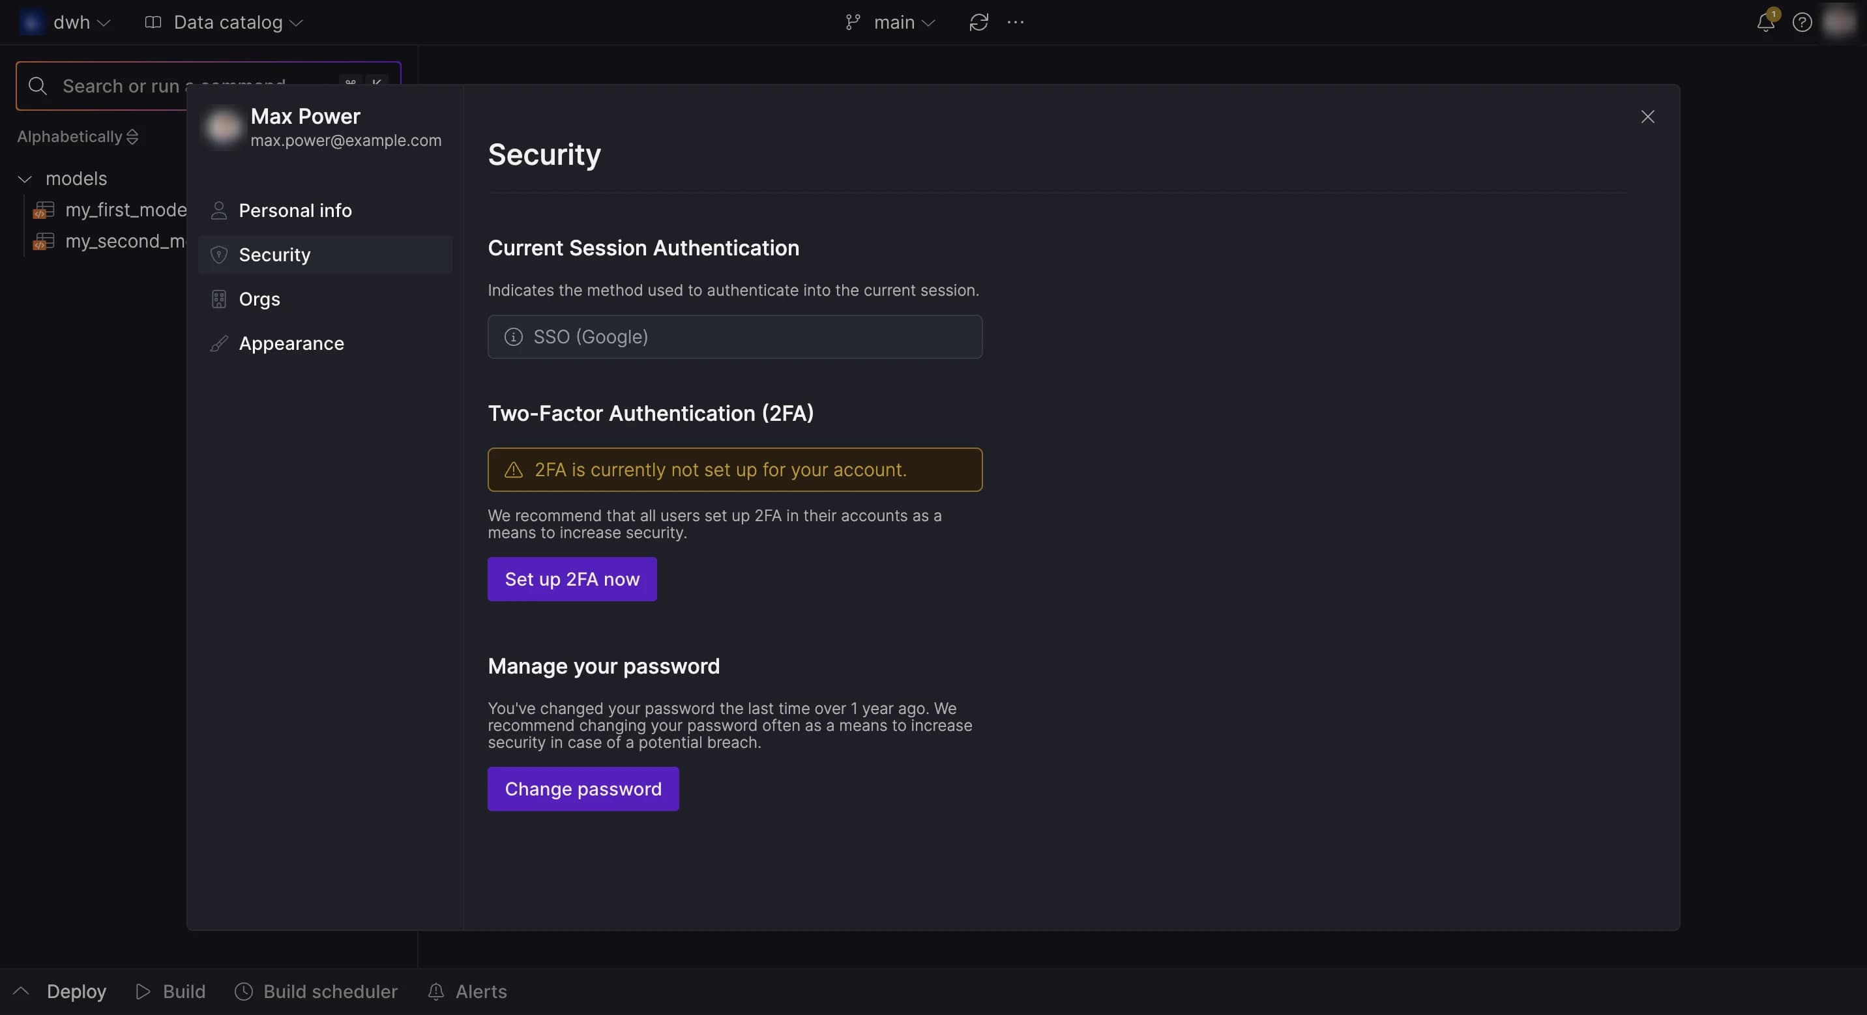Click the Appearance paintbrush icon
Screen dimensions: 1867x1015
click(x=218, y=343)
